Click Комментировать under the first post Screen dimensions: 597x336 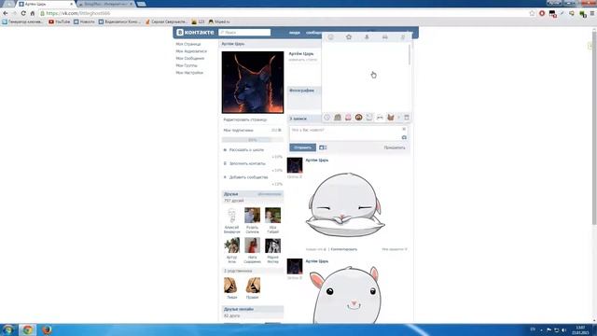coord(344,249)
